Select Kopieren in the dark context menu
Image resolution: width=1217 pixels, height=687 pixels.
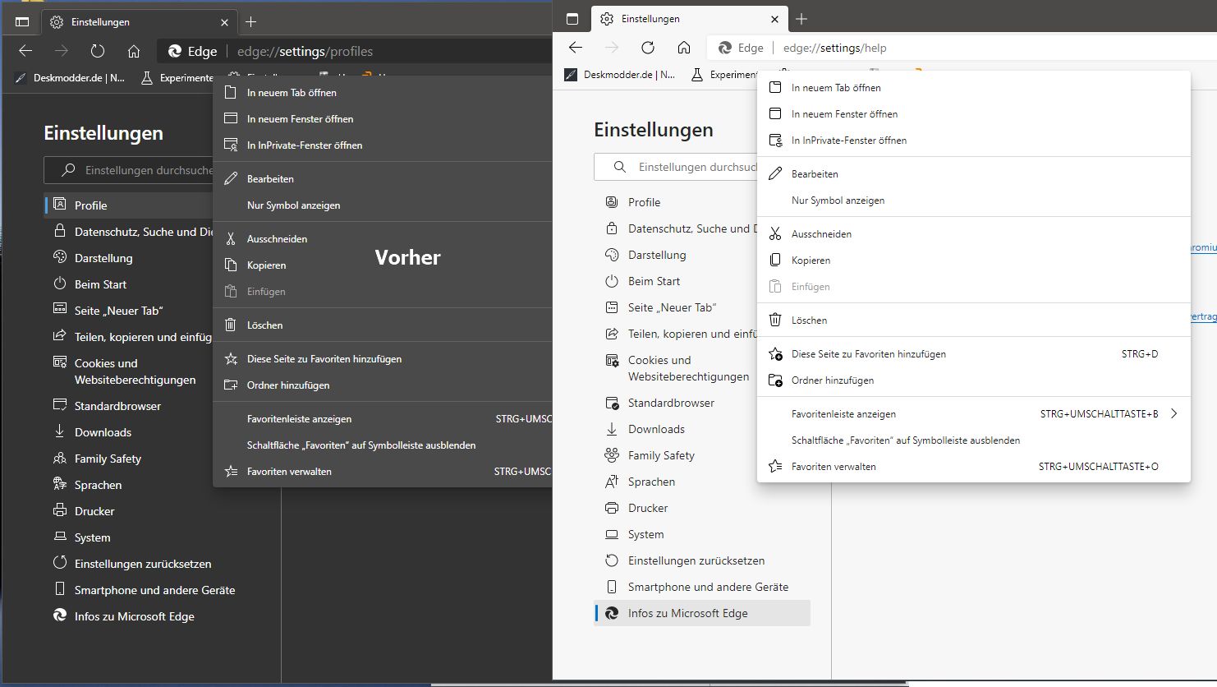[x=266, y=265]
